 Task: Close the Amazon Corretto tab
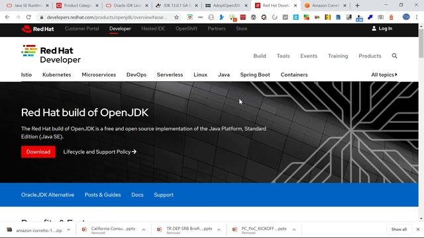pyautogui.click(x=344, y=5)
